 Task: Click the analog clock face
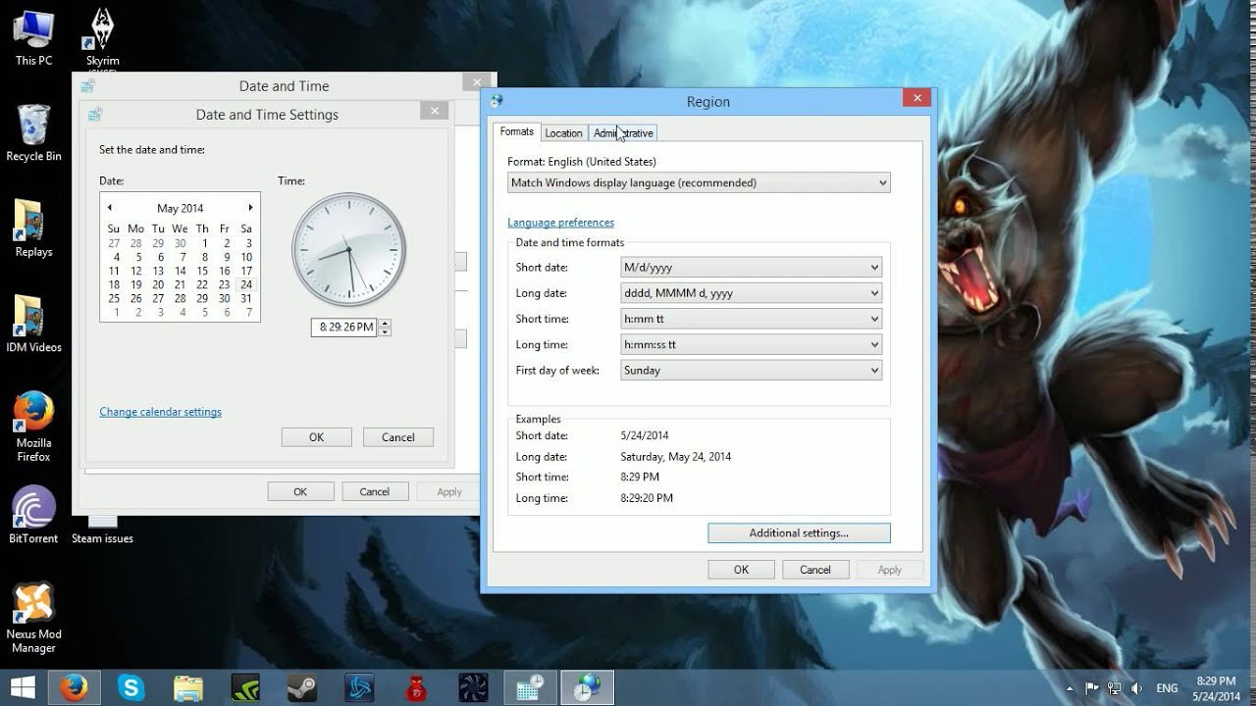pyautogui.click(x=348, y=249)
